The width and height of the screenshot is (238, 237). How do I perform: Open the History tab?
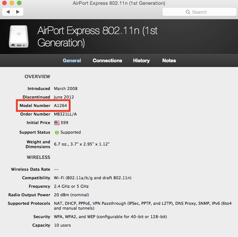(141, 60)
